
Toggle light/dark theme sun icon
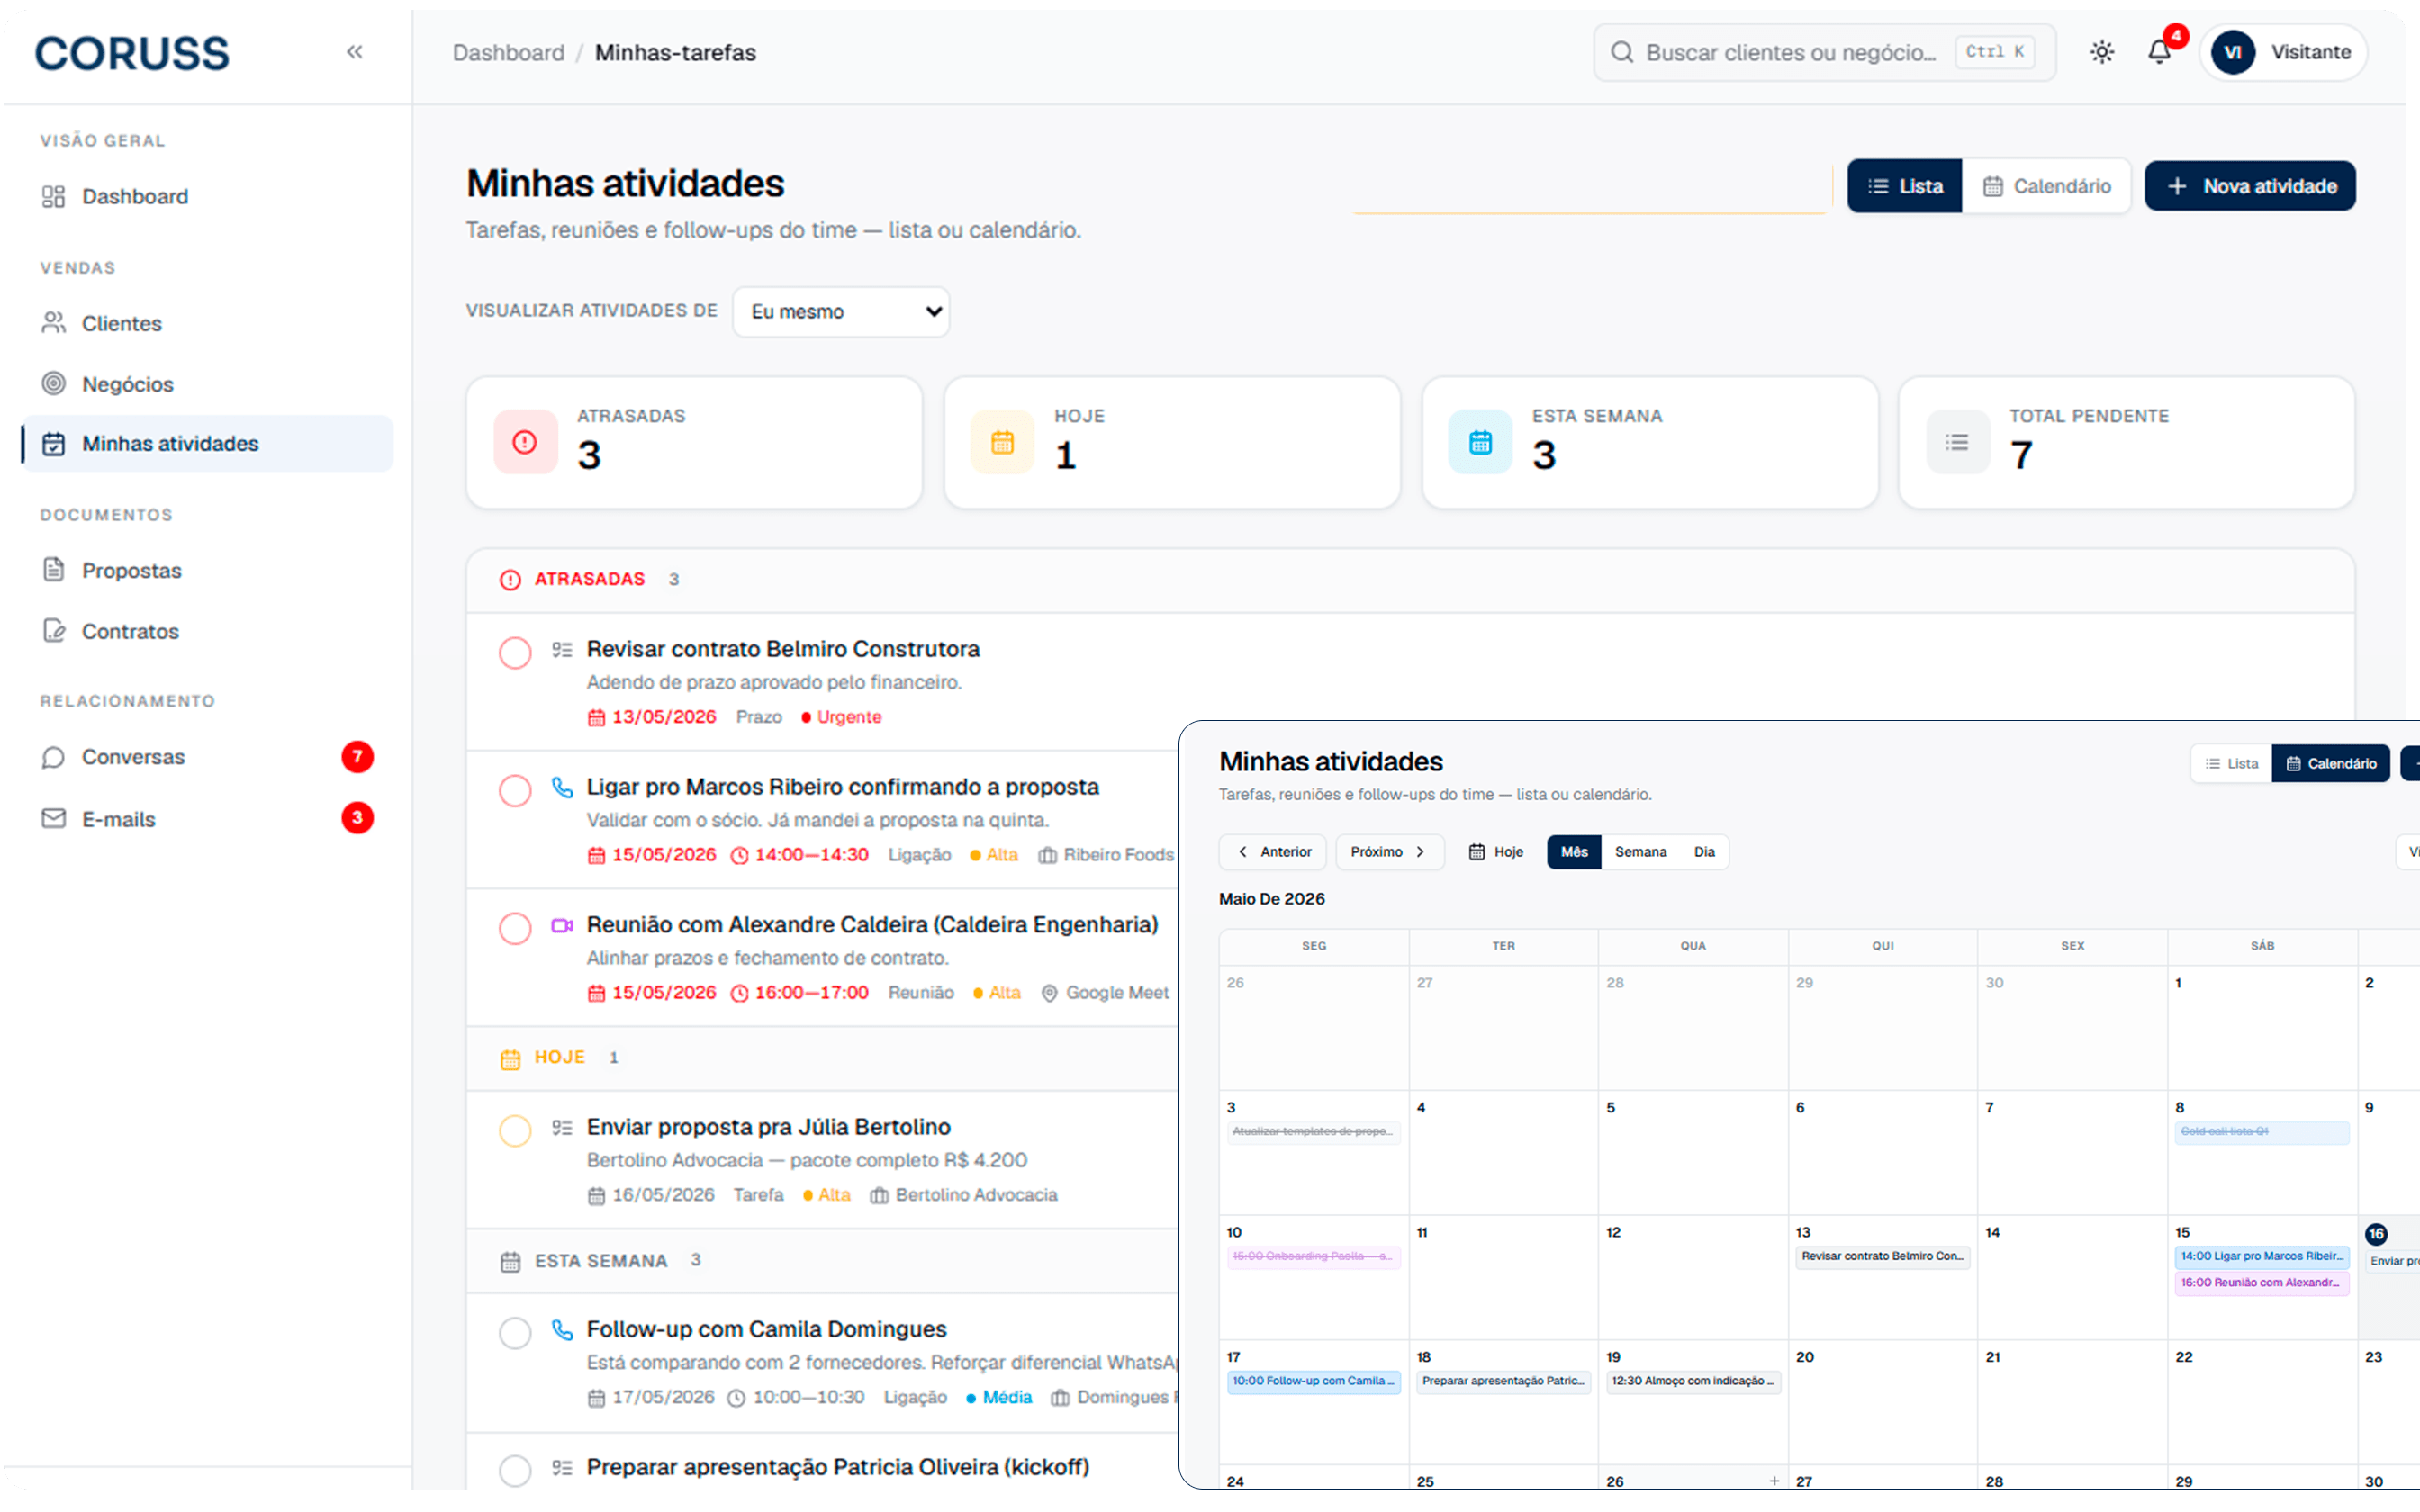(x=2102, y=52)
